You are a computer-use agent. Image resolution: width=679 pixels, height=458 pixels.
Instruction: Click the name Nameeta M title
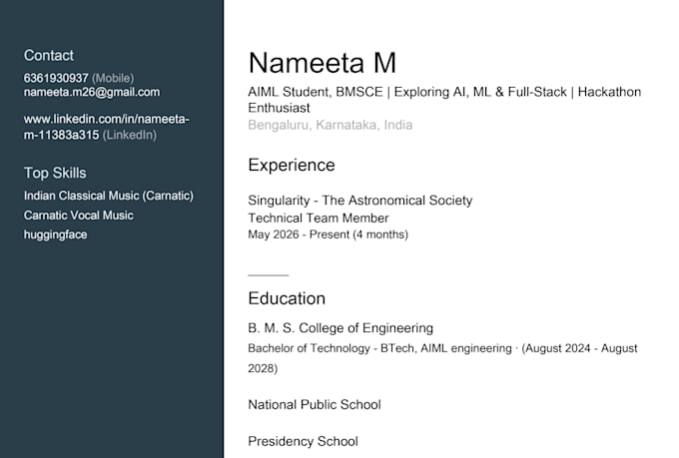click(323, 63)
